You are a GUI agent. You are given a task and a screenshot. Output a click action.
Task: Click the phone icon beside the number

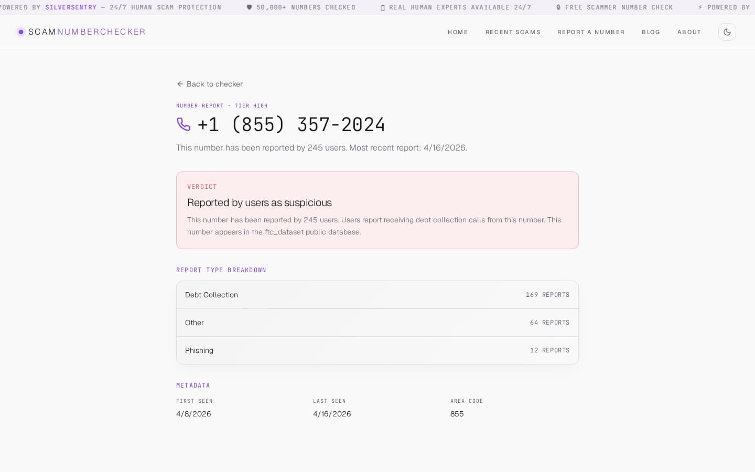(184, 124)
